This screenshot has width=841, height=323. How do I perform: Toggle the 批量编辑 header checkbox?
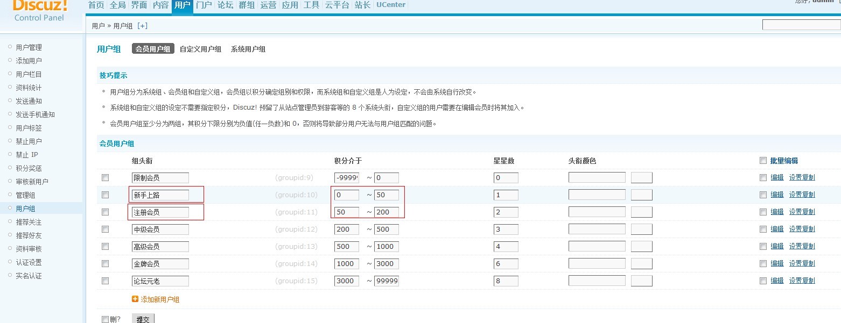[x=763, y=160]
